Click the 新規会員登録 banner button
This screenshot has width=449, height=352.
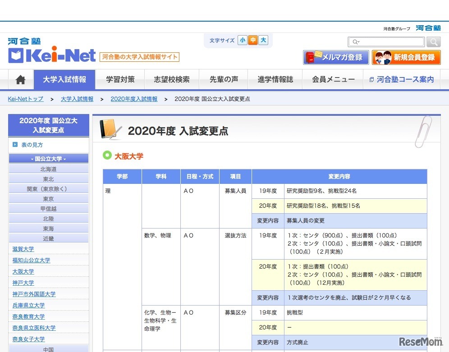click(x=406, y=57)
